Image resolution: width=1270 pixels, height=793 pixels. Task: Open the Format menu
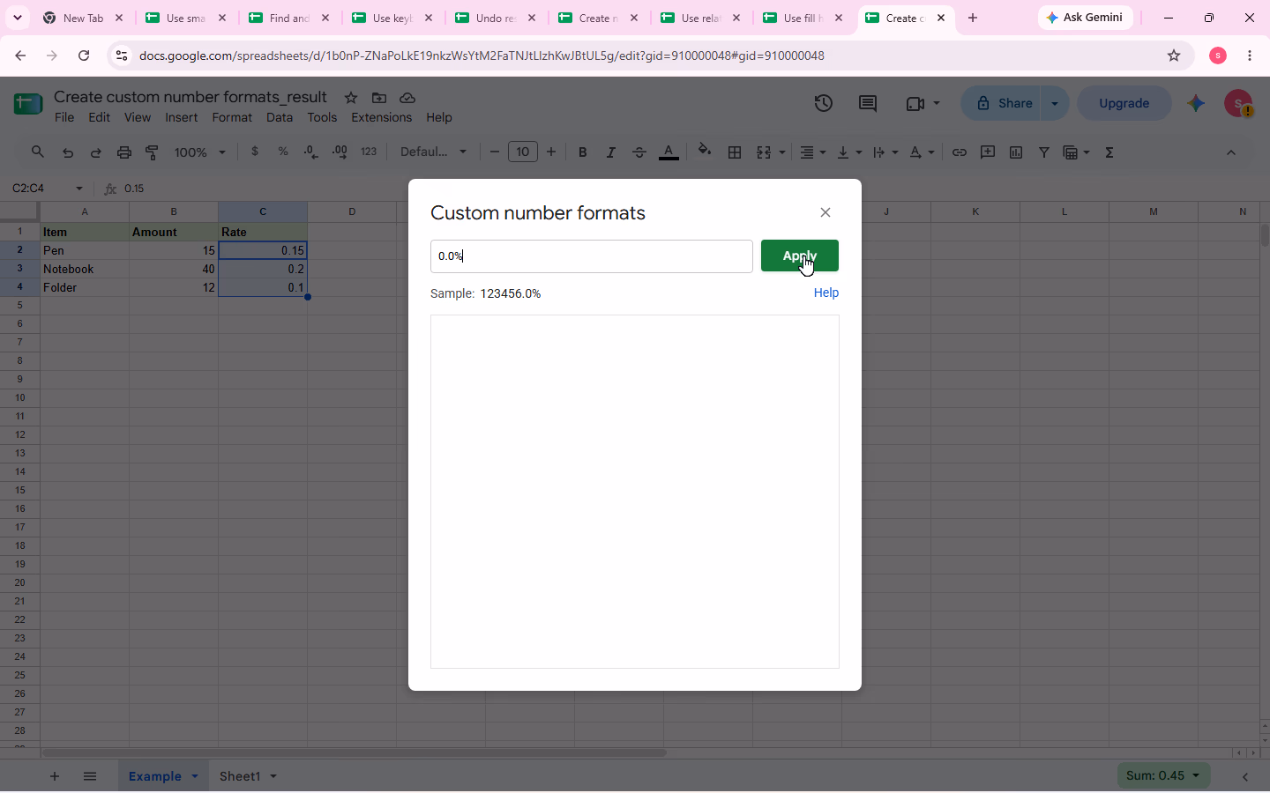coord(232,117)
